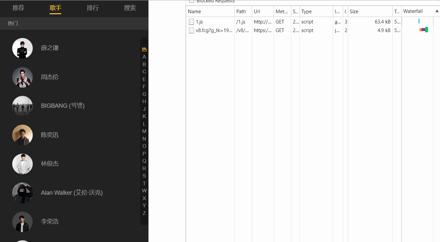Sort by the Size column header
The width and height of the screenshot is (440, 242).
(370, 11)
